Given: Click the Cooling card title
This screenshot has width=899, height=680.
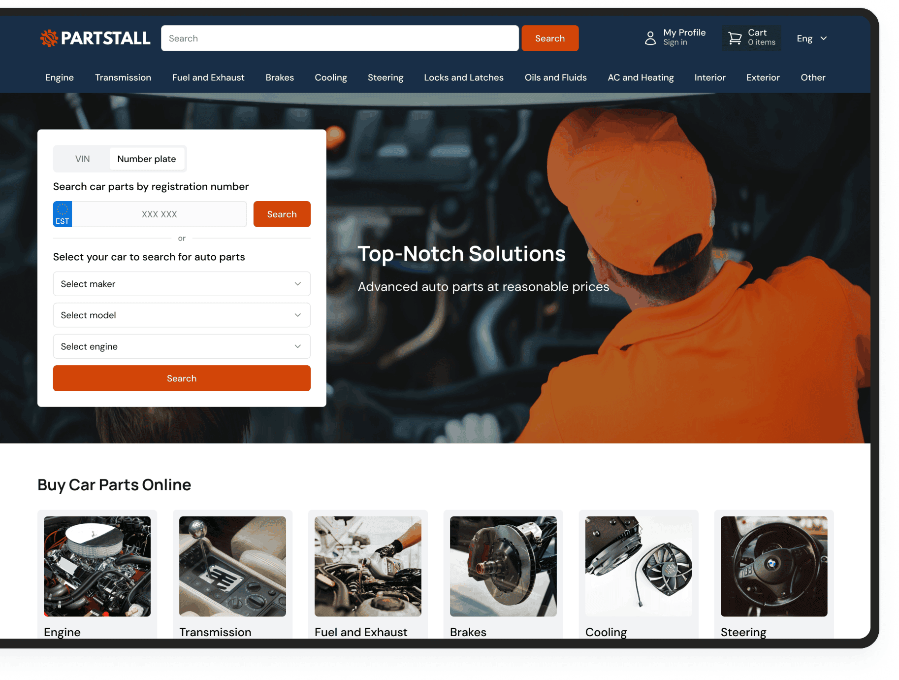Looking at the screenshot, I should tap(606, 632).
